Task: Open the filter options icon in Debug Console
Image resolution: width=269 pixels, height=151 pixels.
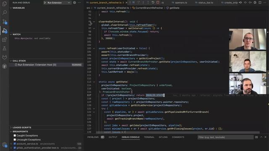Action: (x=256, y=137)
